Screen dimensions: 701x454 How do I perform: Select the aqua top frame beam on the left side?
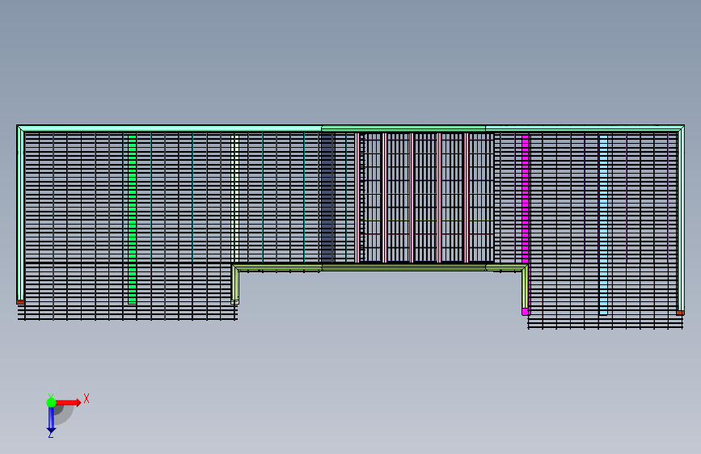170,128
